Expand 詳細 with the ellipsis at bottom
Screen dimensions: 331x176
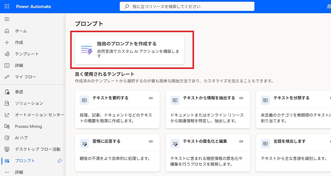click(x=7, y=172)
